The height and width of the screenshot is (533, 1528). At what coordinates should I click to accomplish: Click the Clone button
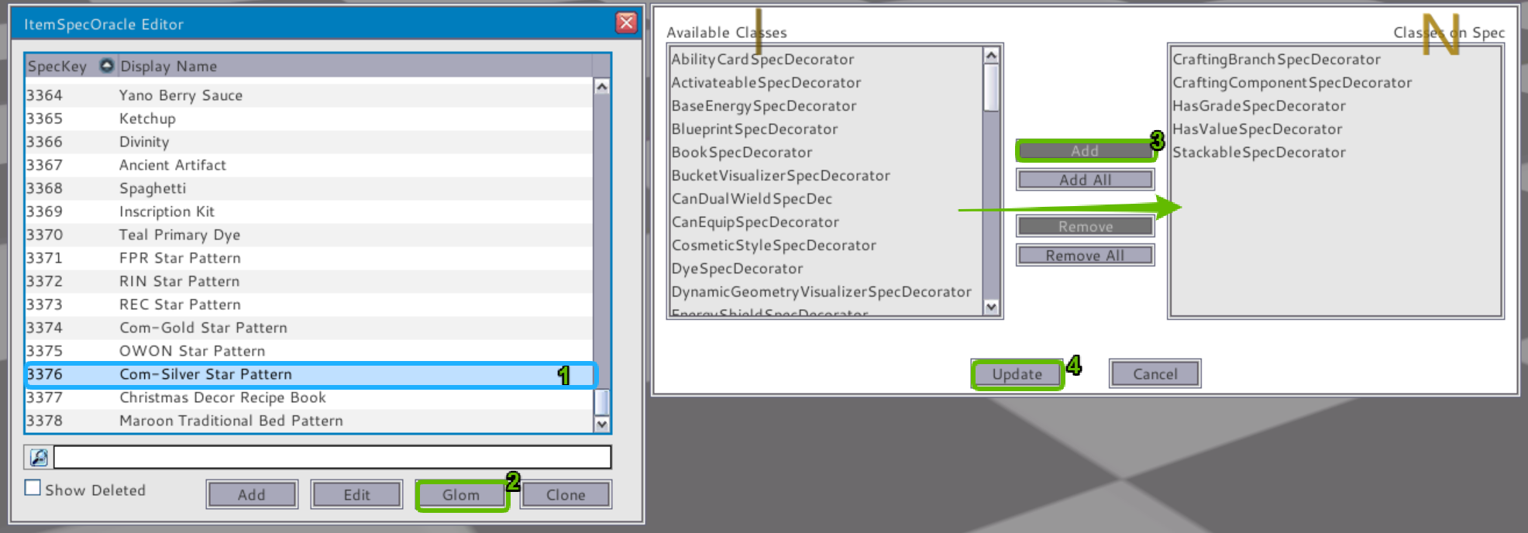(x=566, y=495)
